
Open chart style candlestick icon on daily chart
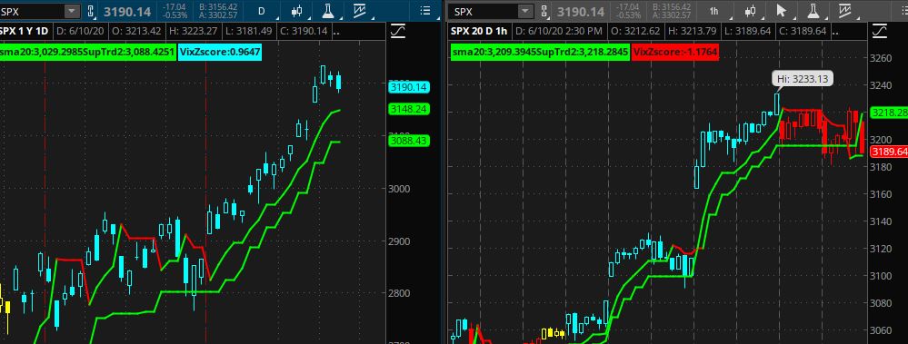pyautogui.click(x=296, y=11)
